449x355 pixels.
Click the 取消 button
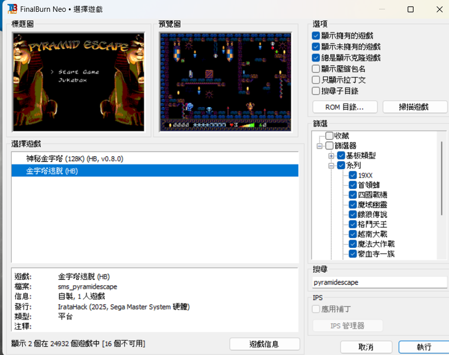point(366,347)
